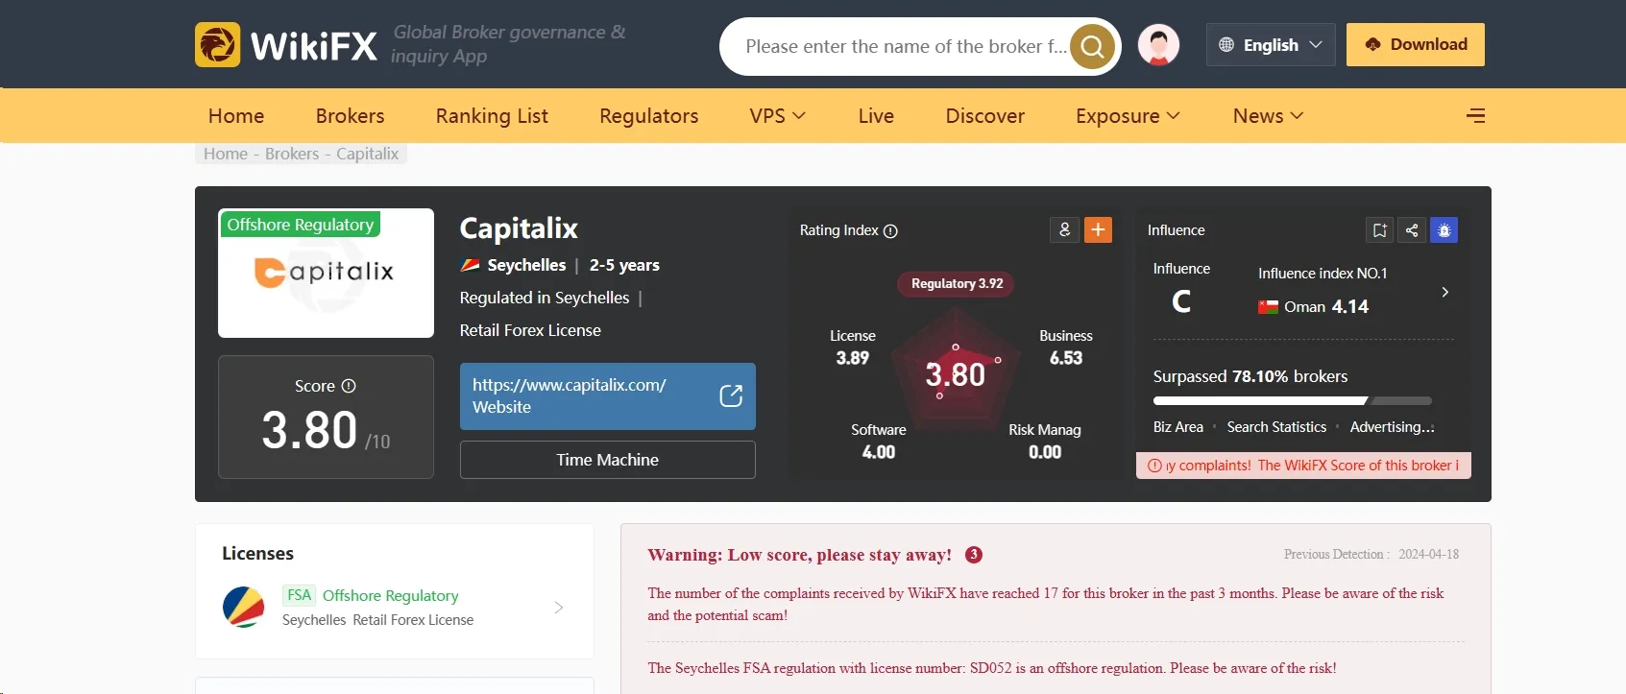Click the warning count badge 3
Viewport: 1626px width, 694px height.
tap(974, 555)
